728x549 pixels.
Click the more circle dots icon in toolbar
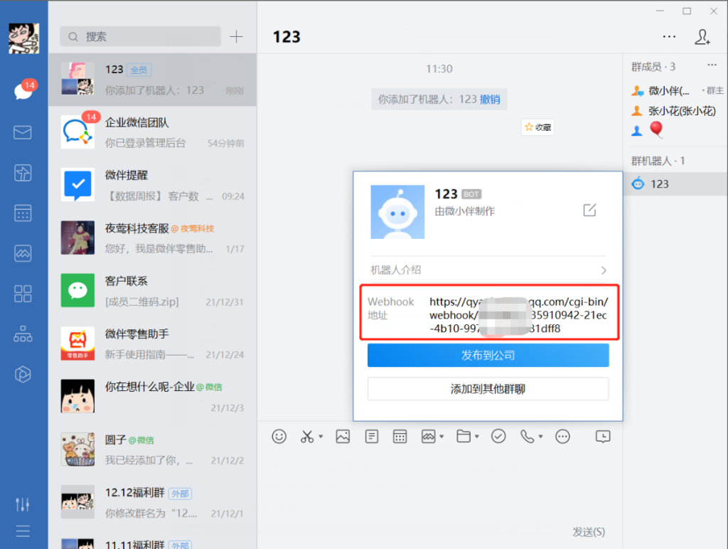click(x=563, y=436)
